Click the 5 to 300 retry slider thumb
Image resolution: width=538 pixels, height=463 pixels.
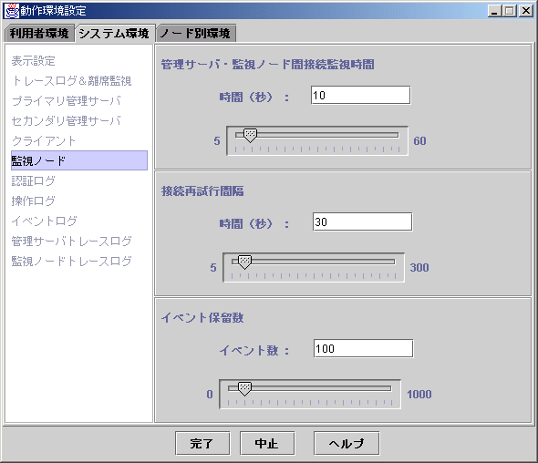coord(244,262)
